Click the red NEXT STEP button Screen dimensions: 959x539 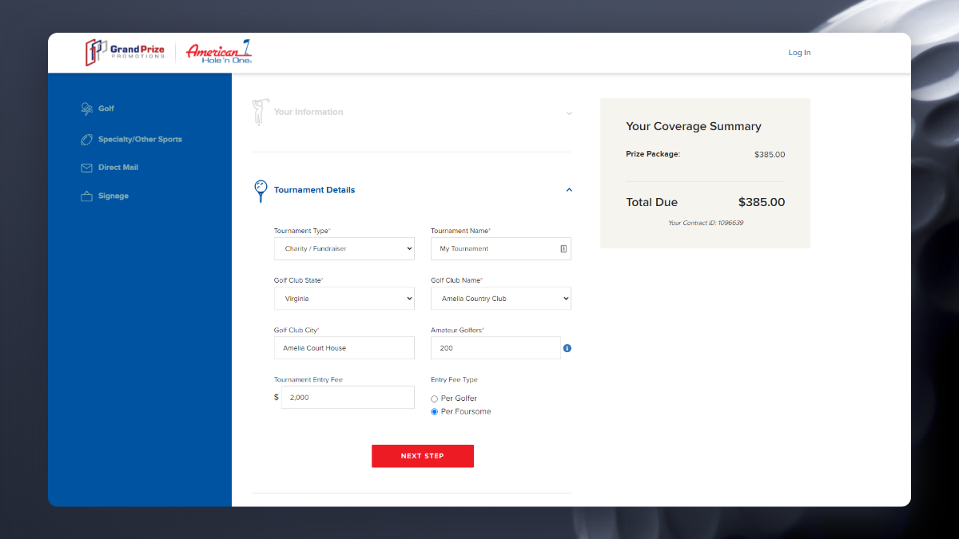point(423,456)
